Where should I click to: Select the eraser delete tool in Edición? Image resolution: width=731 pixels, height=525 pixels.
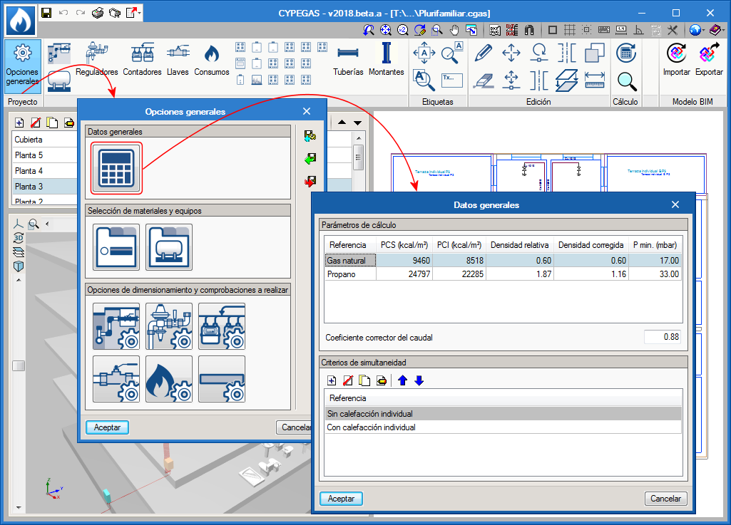484,80
